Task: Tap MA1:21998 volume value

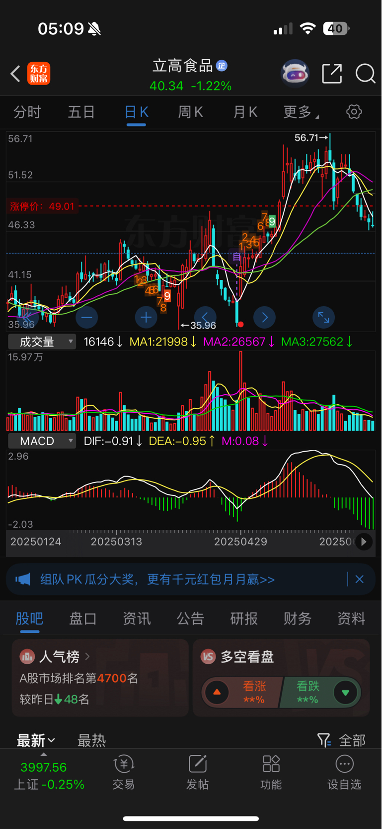Action: [x=163, y=342]
